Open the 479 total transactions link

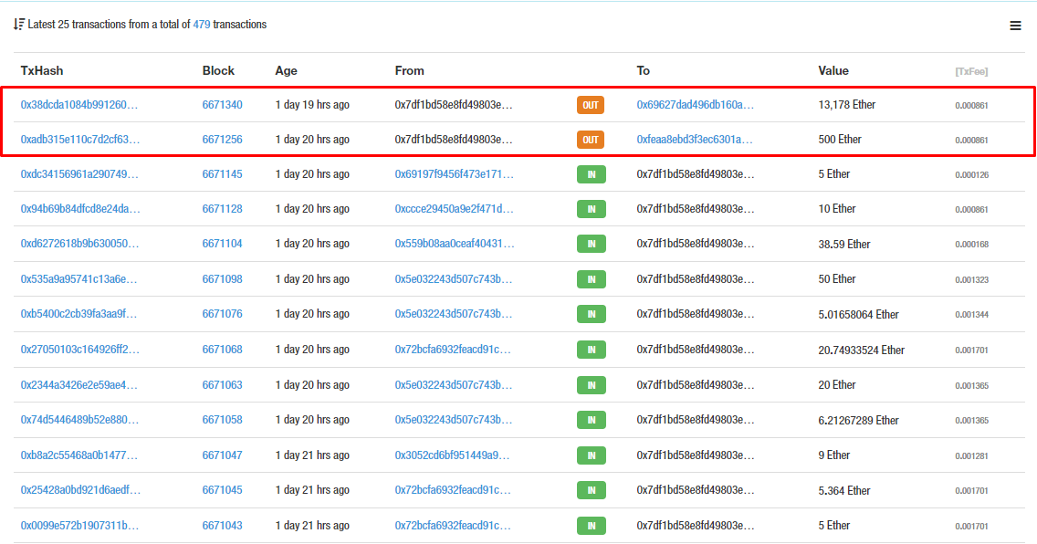202,25
